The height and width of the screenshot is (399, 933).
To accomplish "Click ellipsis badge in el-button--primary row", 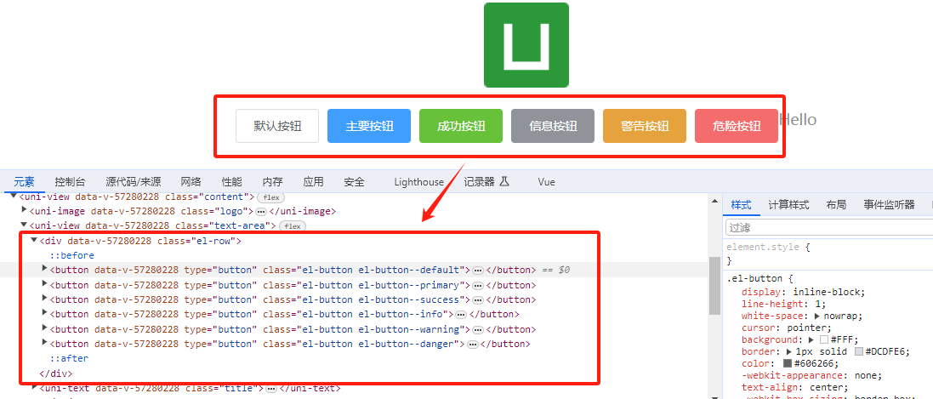I will tap(478, 285).
